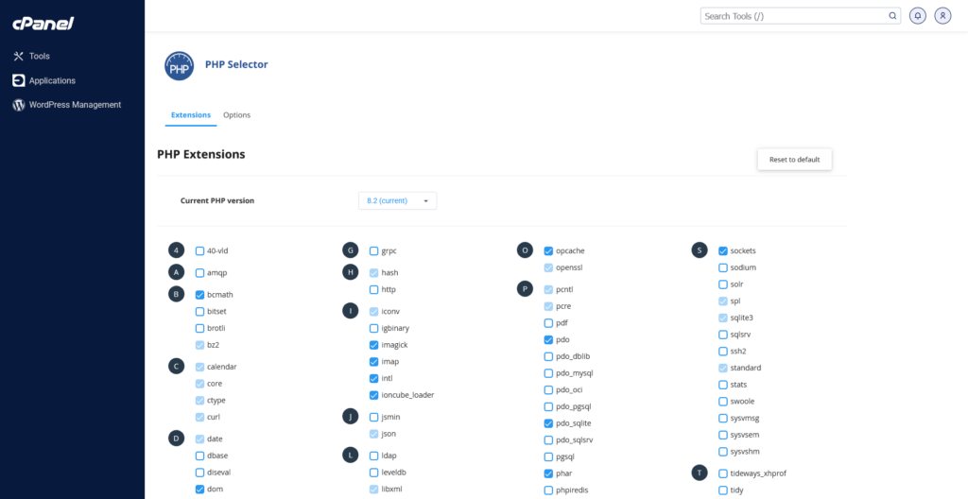Viewport: 968px width, 499px height.
Task: Click the Search Tools input field
Action: (794, 16)
